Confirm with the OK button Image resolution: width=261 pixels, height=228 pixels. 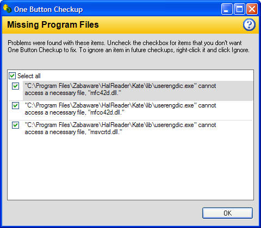point(227,213)
